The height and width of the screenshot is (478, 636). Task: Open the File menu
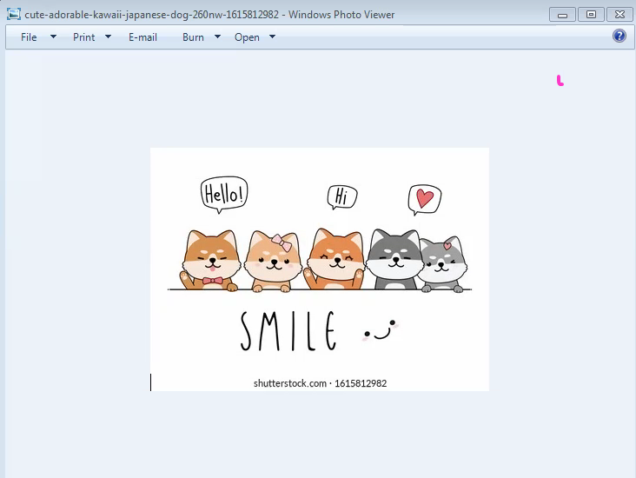pos(29,37)
